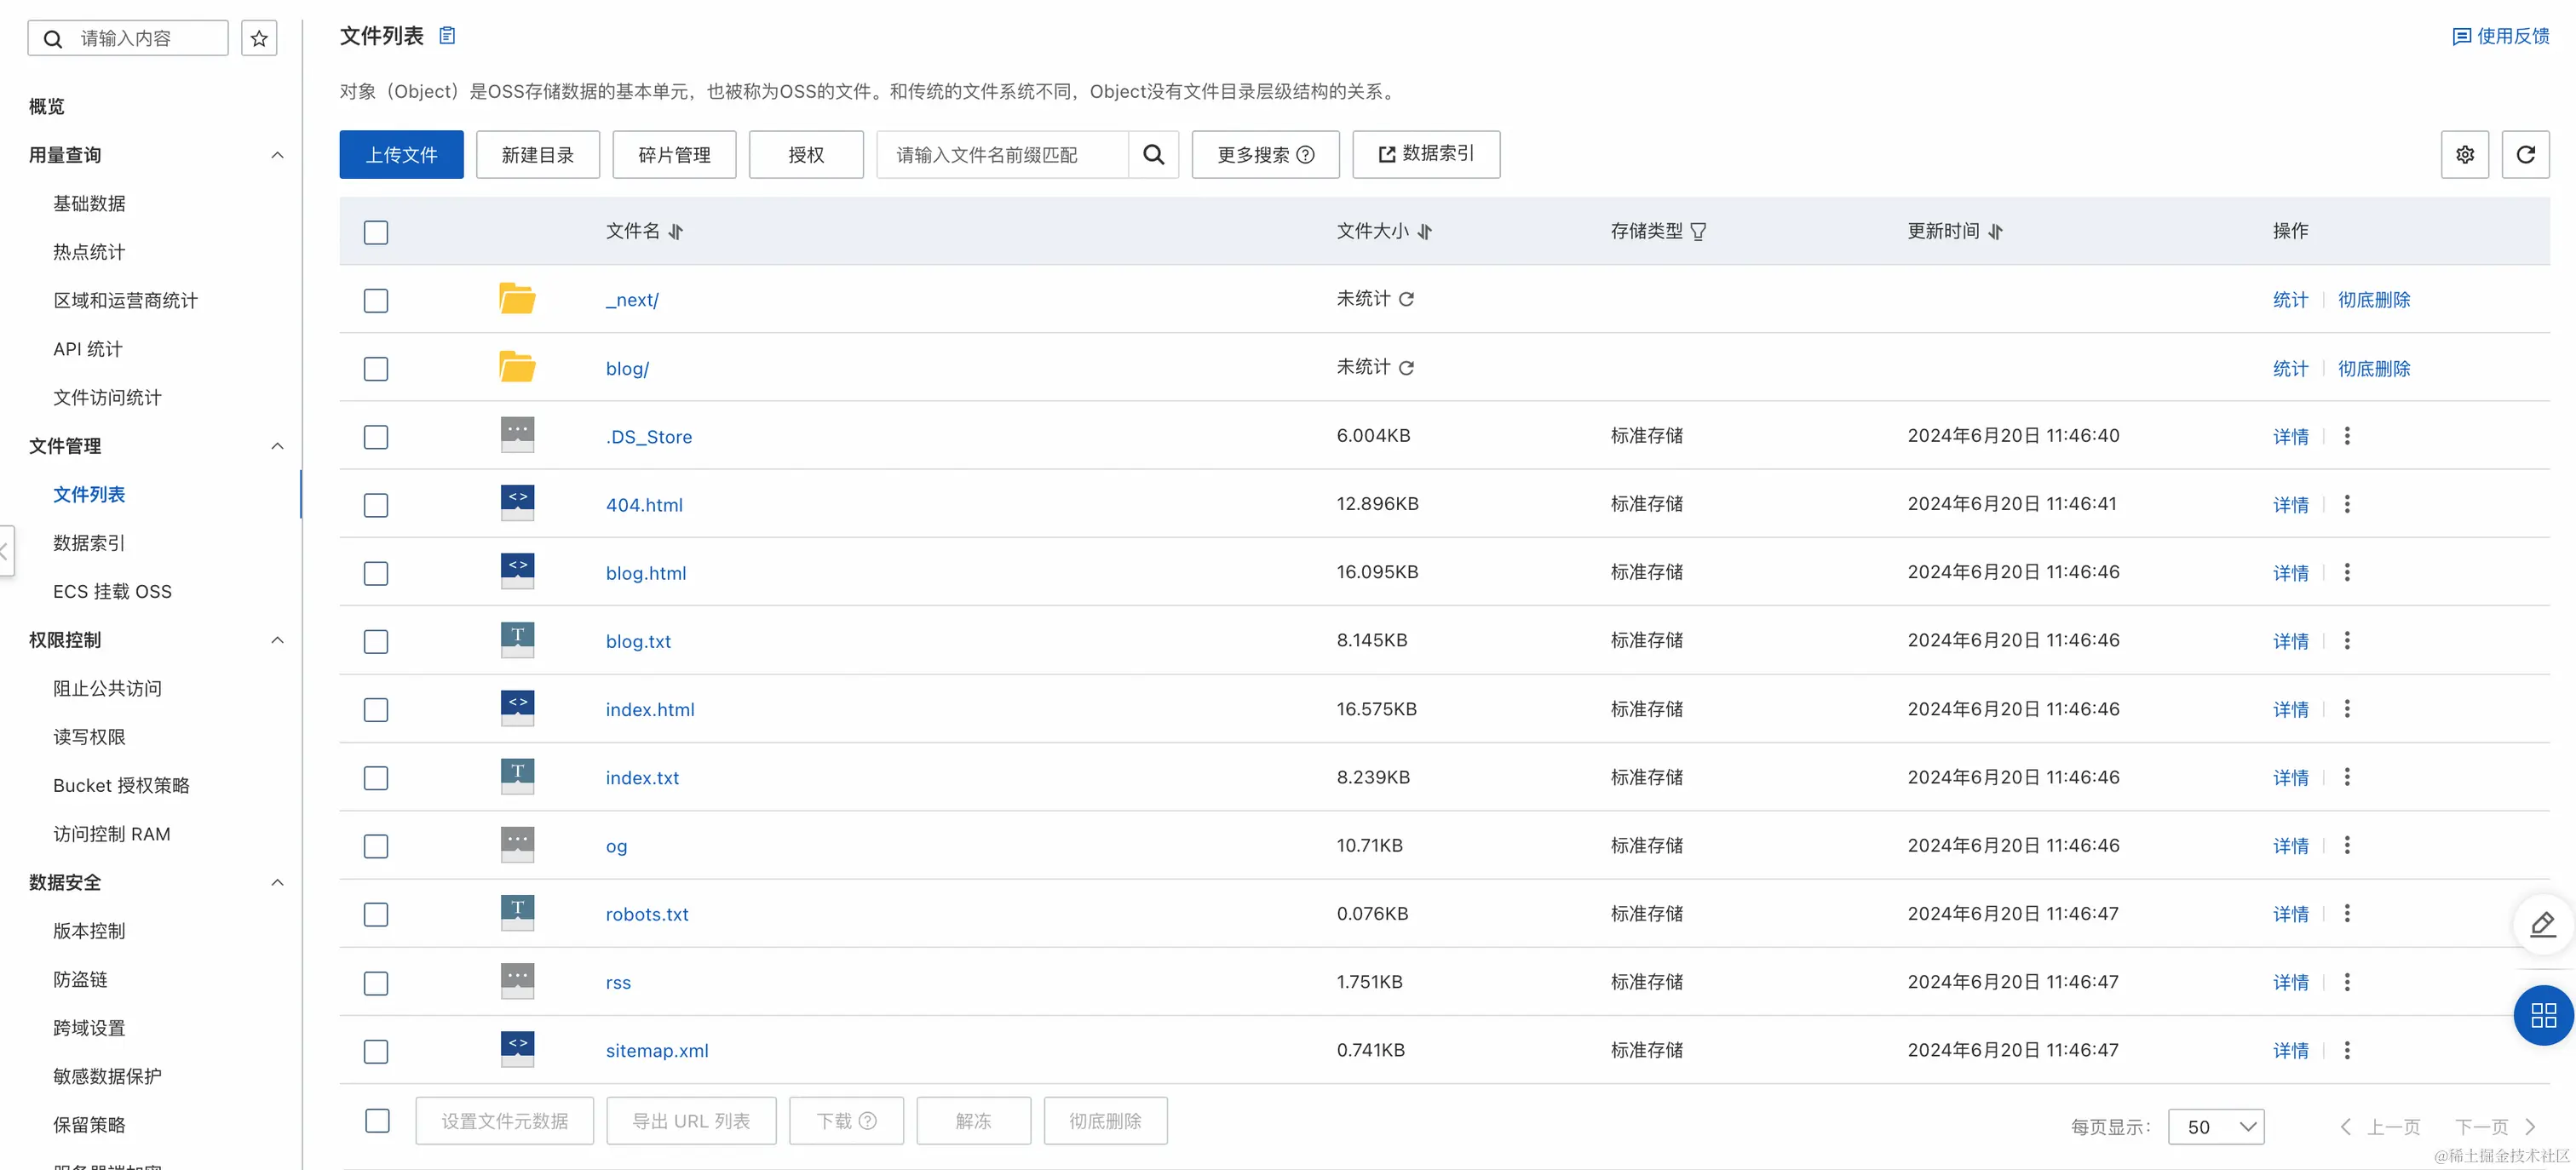Click the search magnifier in the file filter
The height and width of the screenshot is (1170, 2576).
point(1153,154)
